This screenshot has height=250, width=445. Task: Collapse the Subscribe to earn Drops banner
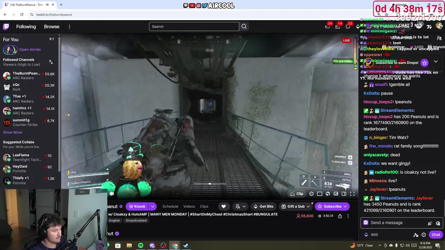(x=436, y=62)
